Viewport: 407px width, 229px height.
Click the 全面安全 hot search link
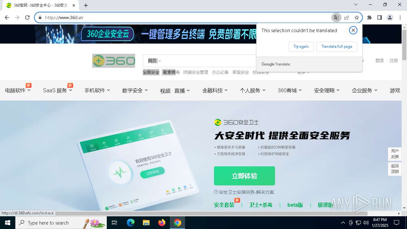pyautogui.click(x=151, y=72)
